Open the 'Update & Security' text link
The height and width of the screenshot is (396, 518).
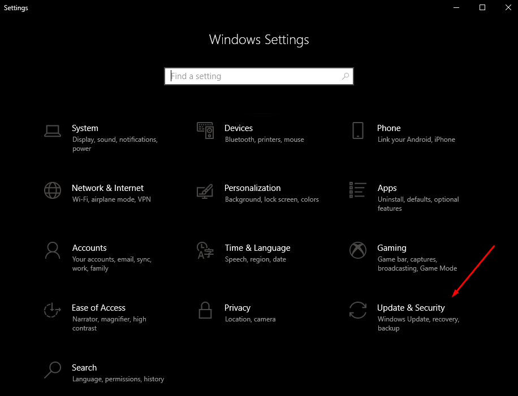click(411, 308)
